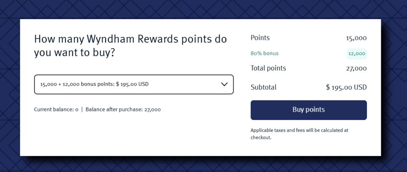The image size is (407, 172).
Task: Click the pipe separator between the balance texts
Action: click(x=82, y=110)
